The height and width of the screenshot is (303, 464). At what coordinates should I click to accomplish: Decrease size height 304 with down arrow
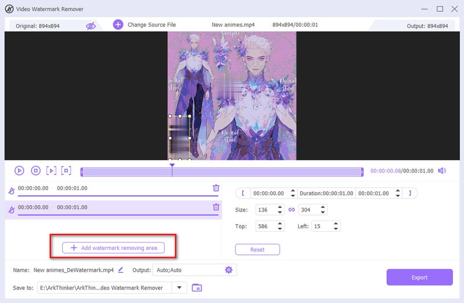[x=323, y=213]
